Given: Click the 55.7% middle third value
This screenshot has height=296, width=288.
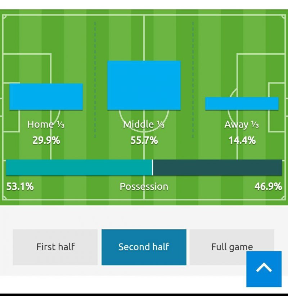Looking at the screenshot, I should (144, 140).
